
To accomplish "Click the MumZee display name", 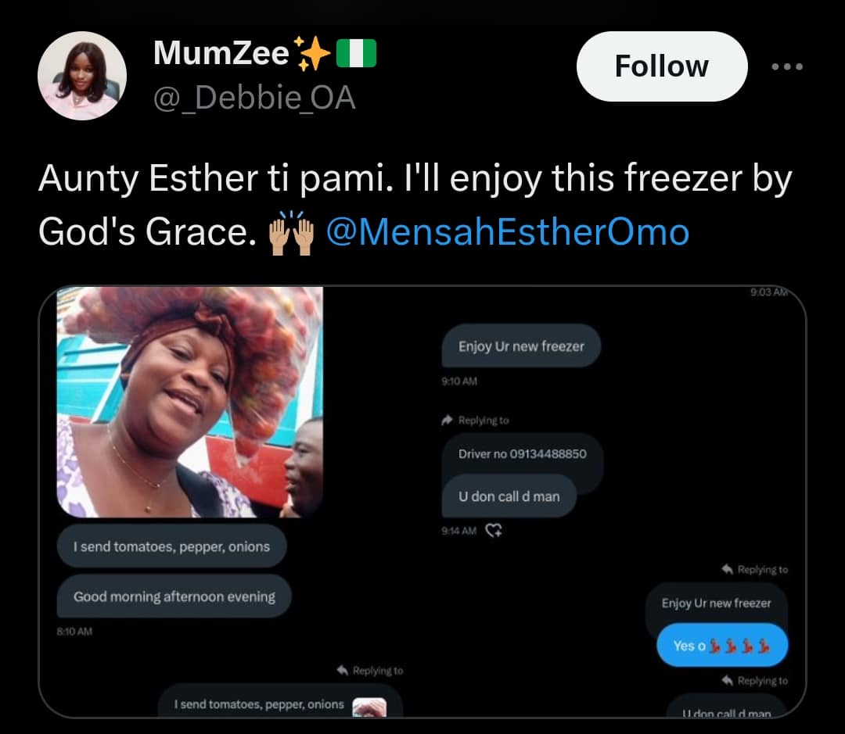I will (x=222, y=53).
